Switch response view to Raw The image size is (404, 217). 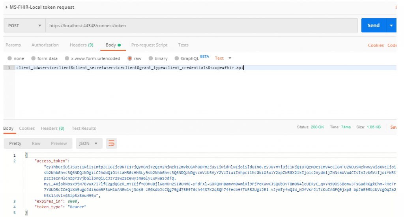(36, 143)
